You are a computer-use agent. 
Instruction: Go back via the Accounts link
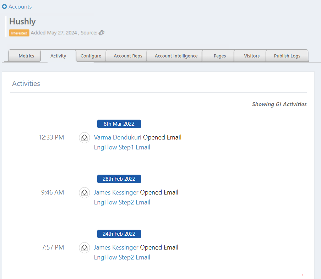tap(20, 6)
